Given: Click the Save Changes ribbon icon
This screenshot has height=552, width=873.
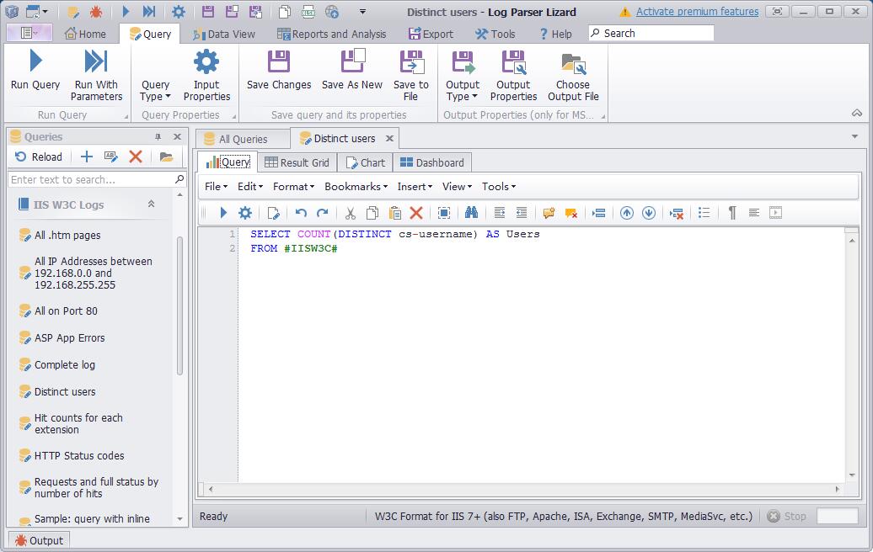Looking at the screenshot, I should [x=279, y=61].
